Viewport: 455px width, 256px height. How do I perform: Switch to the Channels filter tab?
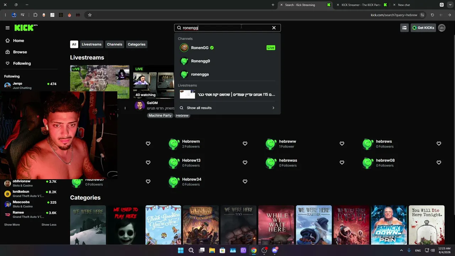coord(114,44)
